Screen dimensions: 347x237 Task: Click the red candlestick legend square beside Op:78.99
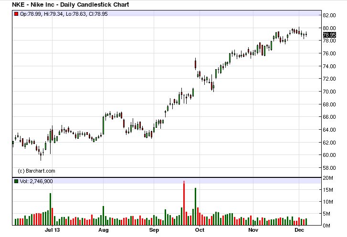(16, 14)
